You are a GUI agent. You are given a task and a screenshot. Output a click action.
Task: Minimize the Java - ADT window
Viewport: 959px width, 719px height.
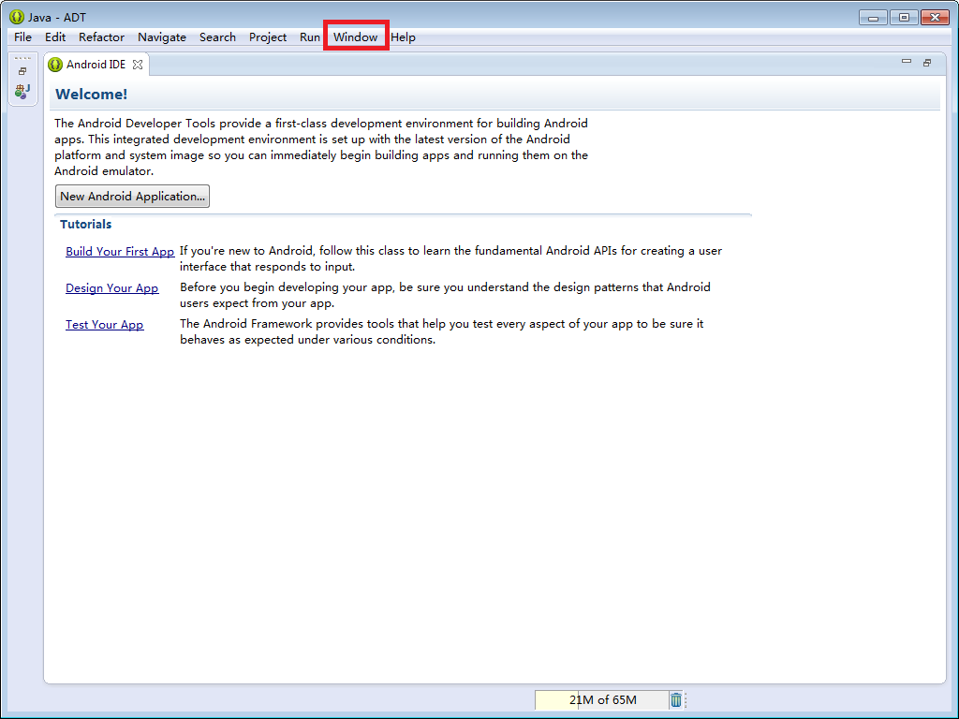point(873,18)
